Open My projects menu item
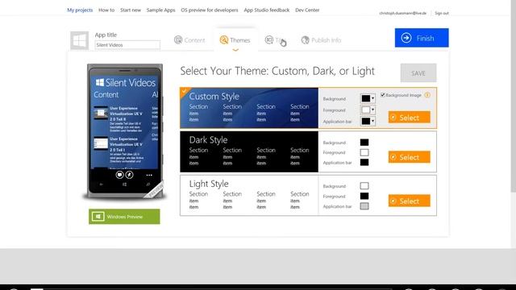The image size is (516, 290). pyautogui.click(x=80, y=10)
